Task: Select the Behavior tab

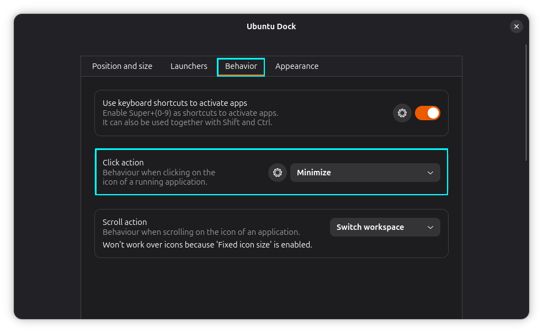Action: (241, 66)
